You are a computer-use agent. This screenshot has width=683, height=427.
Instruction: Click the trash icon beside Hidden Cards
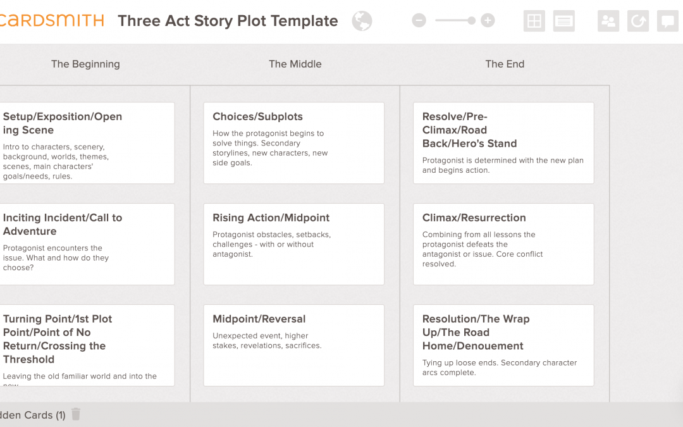point(76,414)
